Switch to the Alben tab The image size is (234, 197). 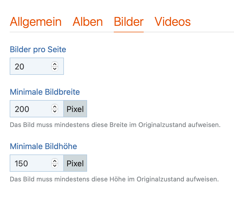88,22
